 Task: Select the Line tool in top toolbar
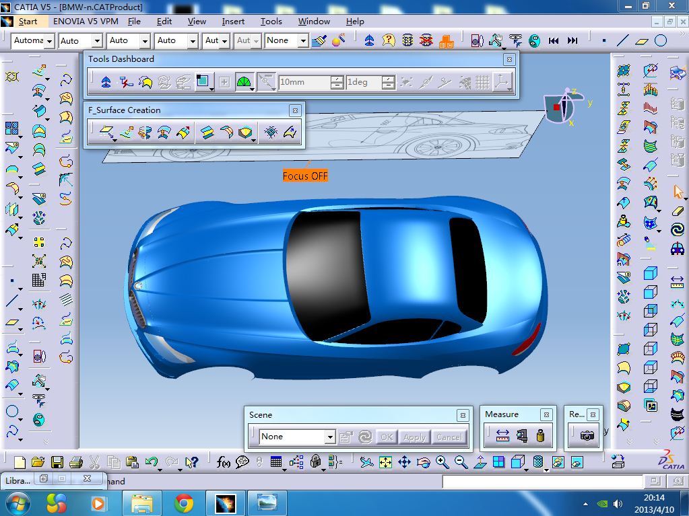point(622,41)
